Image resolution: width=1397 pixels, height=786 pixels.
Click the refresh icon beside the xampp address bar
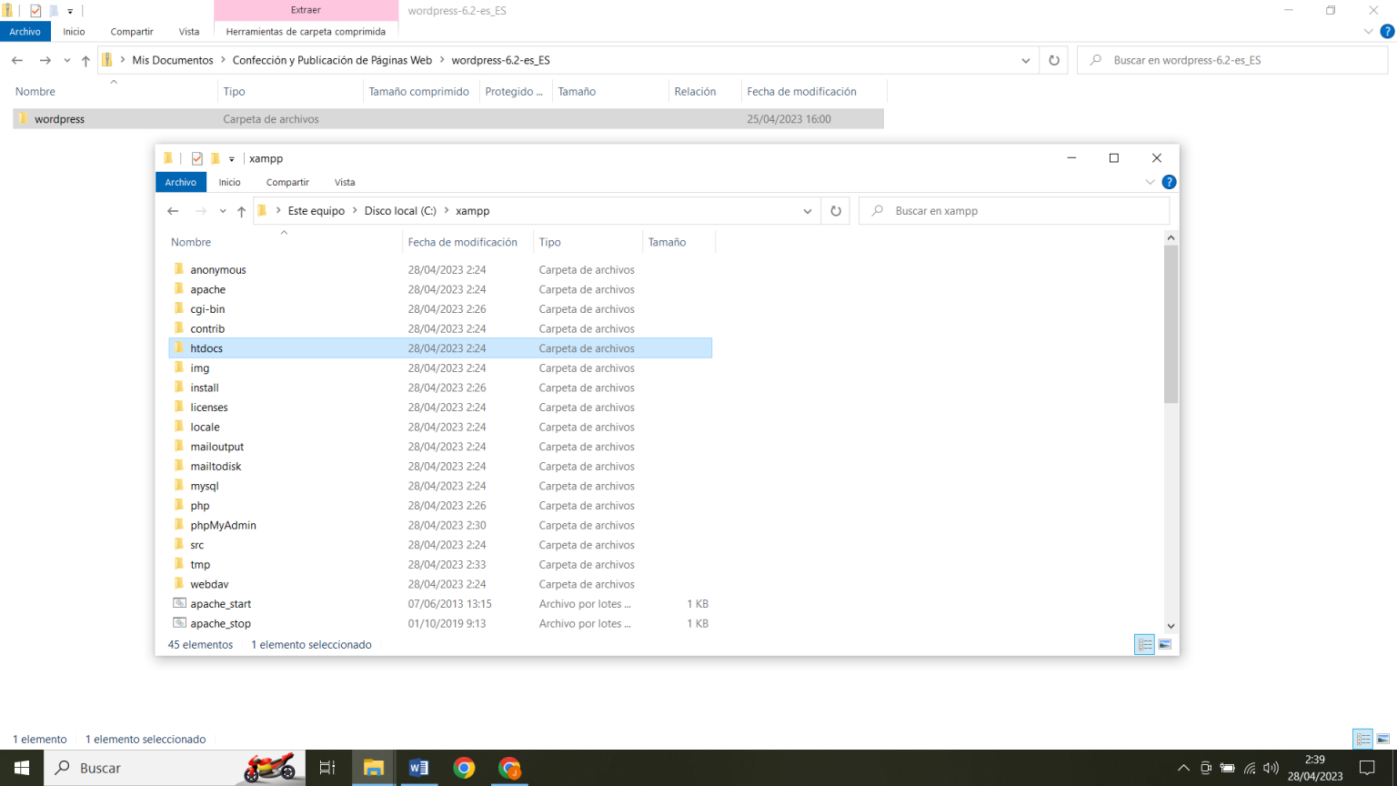(x=835, y=210)
